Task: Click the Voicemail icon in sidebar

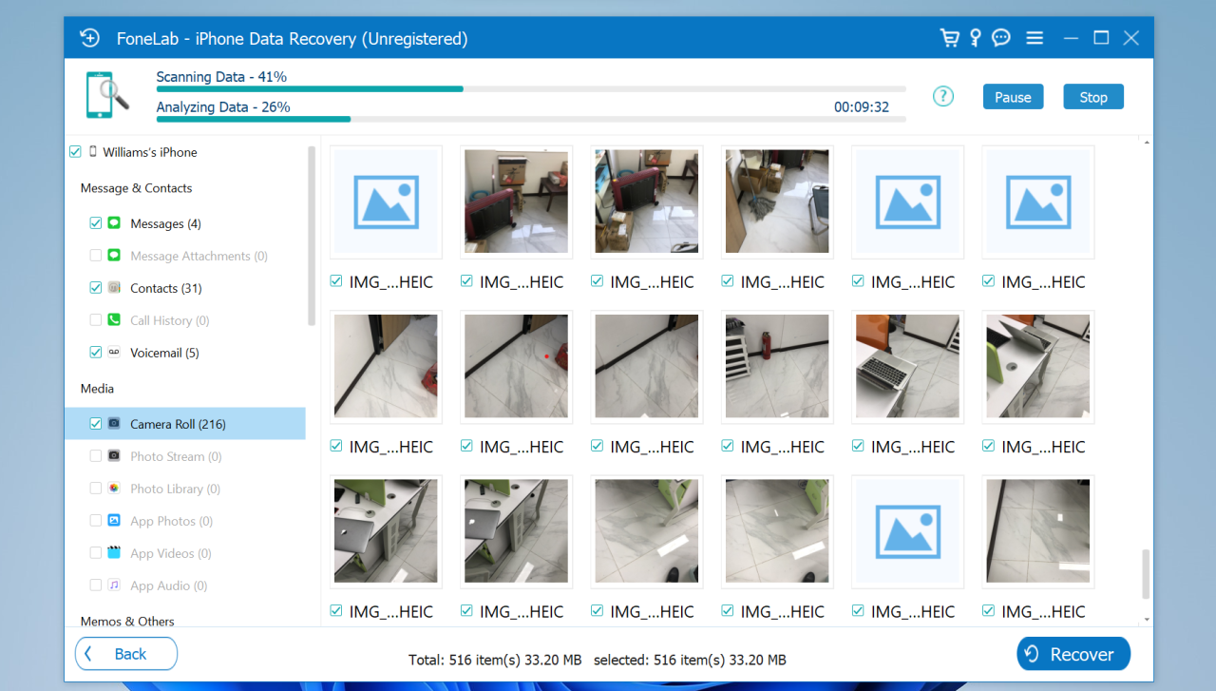Action: click(114, 353)
